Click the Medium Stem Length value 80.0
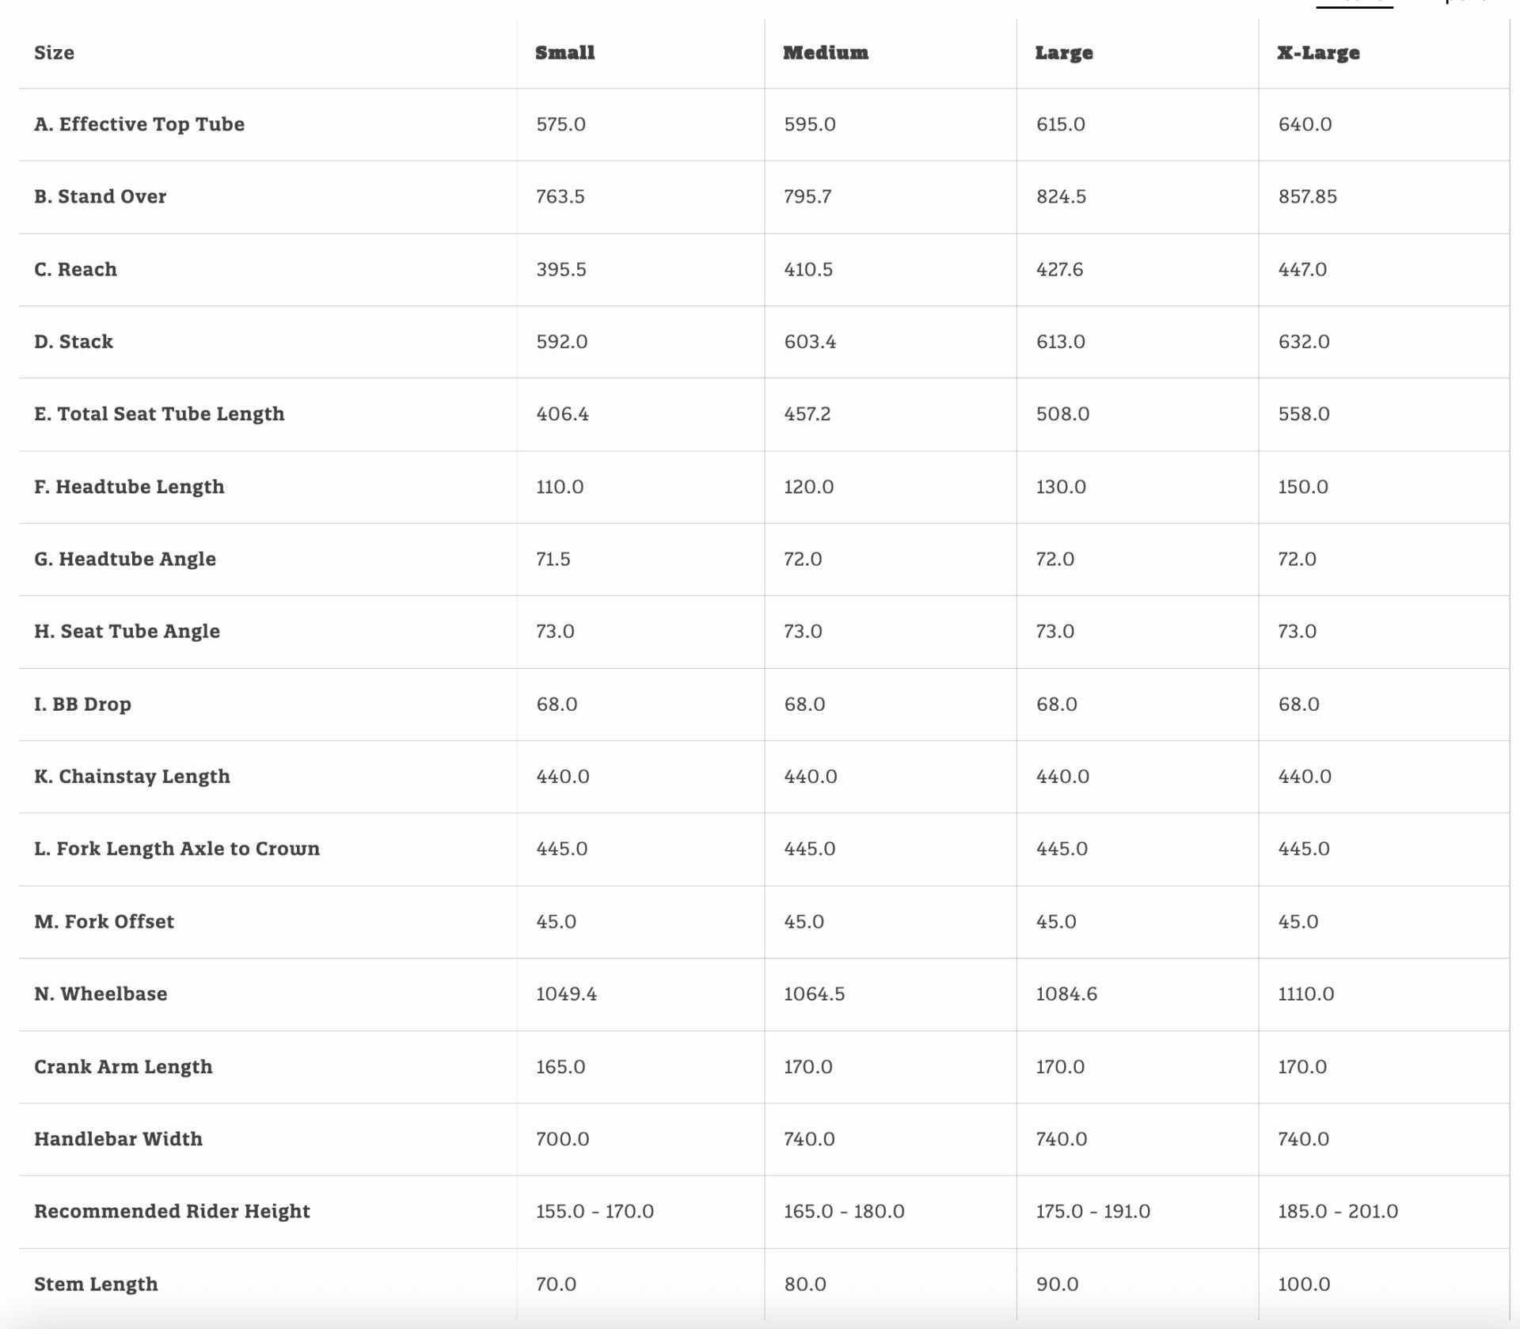Viewport: 1520px width, 1329px height. click(805, 1284)
